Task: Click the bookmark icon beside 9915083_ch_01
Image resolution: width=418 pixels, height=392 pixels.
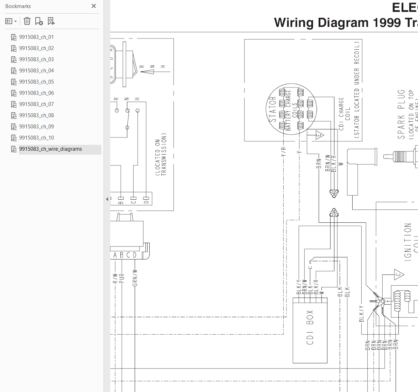Action: [14, 37]
